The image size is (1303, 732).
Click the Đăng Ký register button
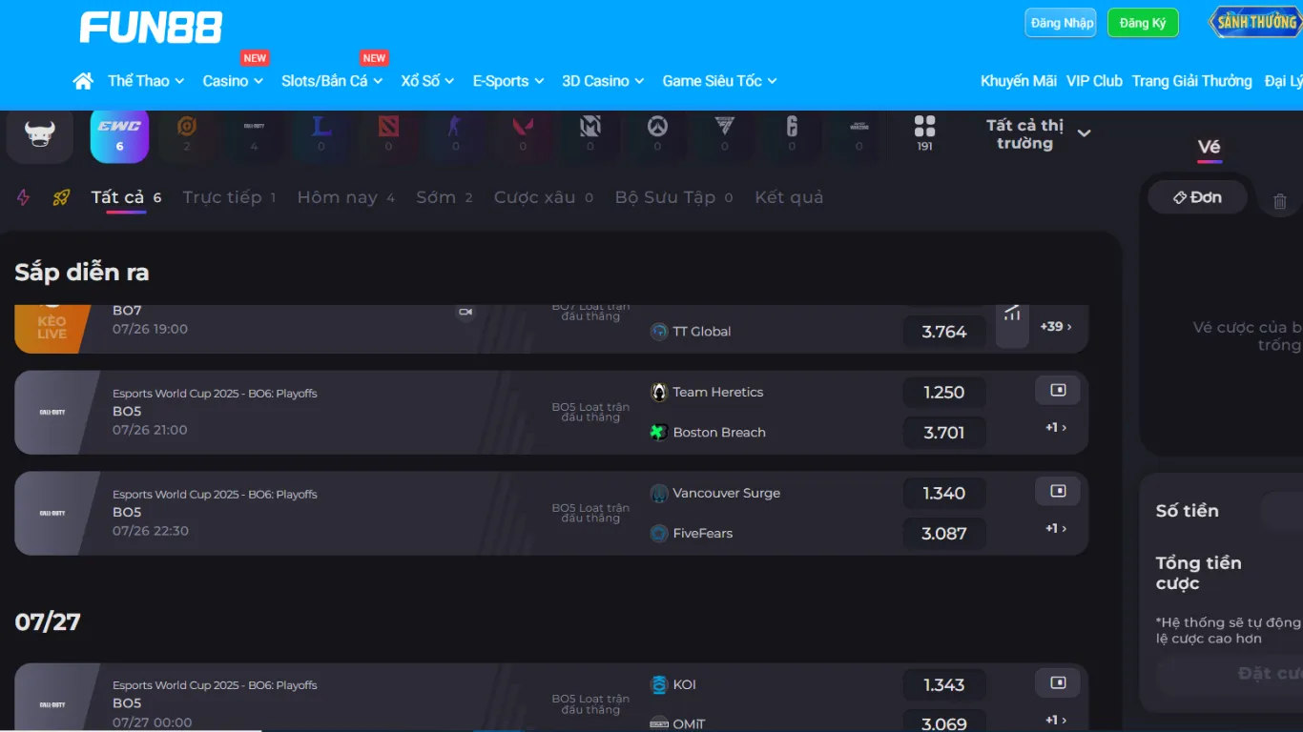tap(1142, 23)
